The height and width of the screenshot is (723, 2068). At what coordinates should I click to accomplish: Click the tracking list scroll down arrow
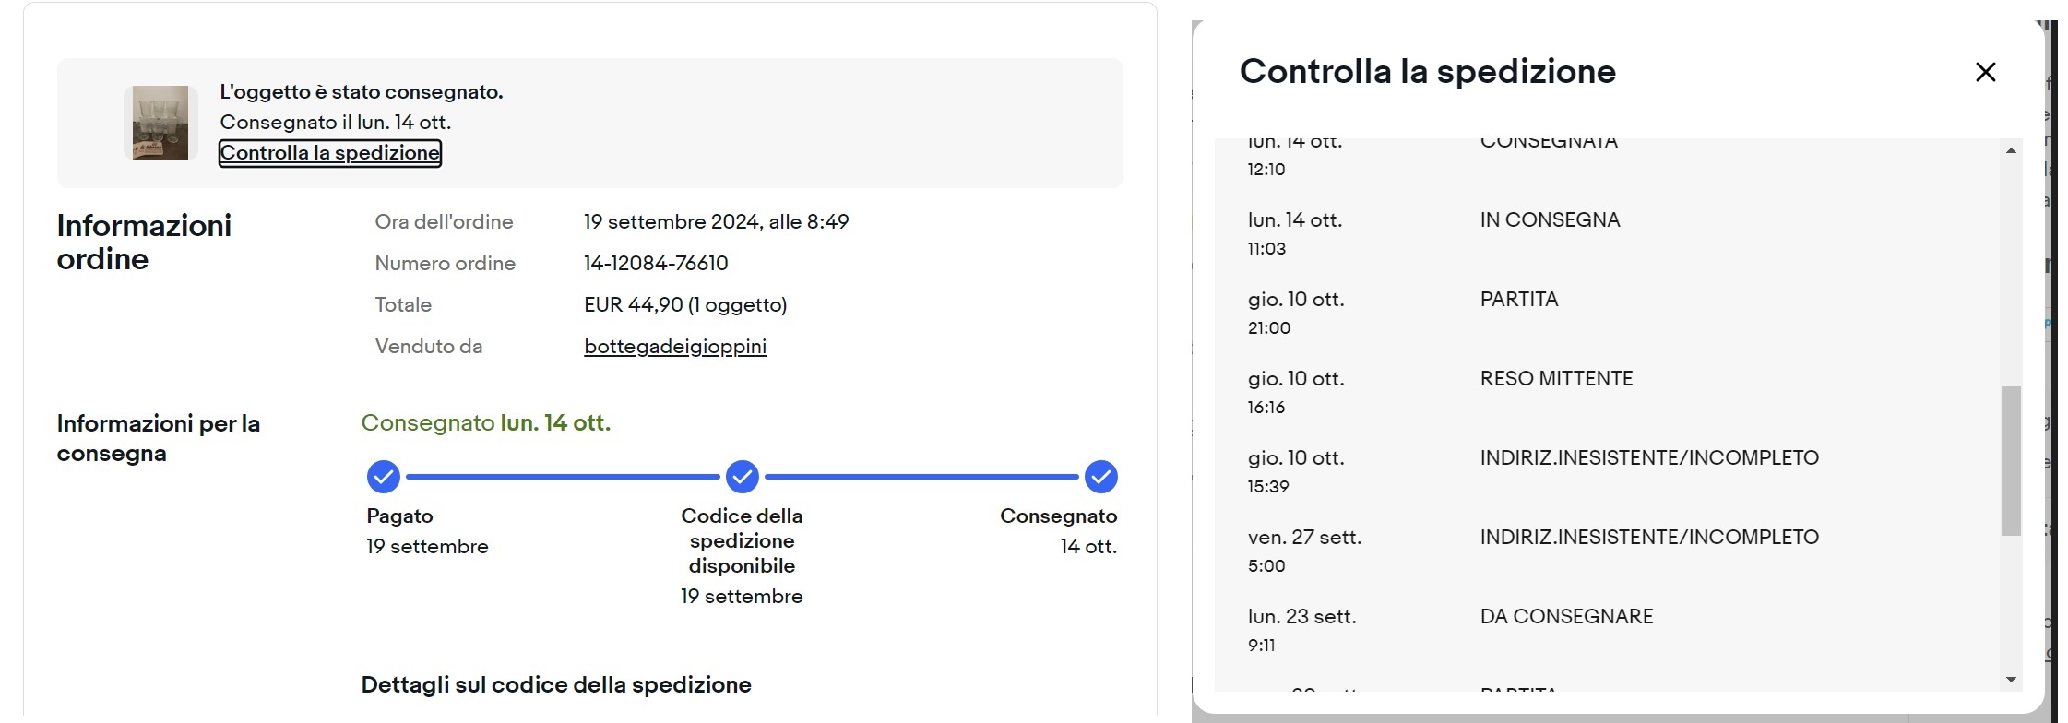pyautogui.click(x=2011, y=680)
